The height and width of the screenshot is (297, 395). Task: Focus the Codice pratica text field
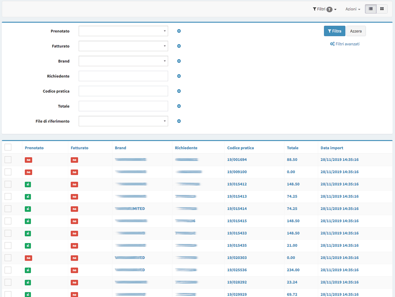click(x=123, y=91)
